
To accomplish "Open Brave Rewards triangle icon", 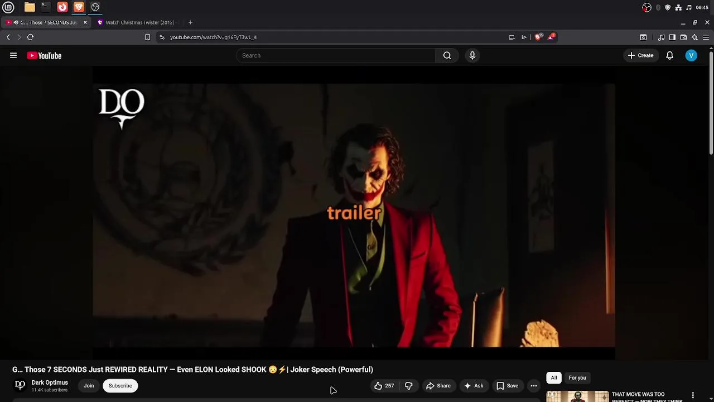I will tap(552, 37).
